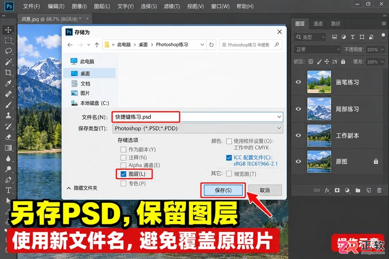Switch to the 通道 tab
This screenshot has width=389, height=259.
pyautogui.click(x=318, y=23)
